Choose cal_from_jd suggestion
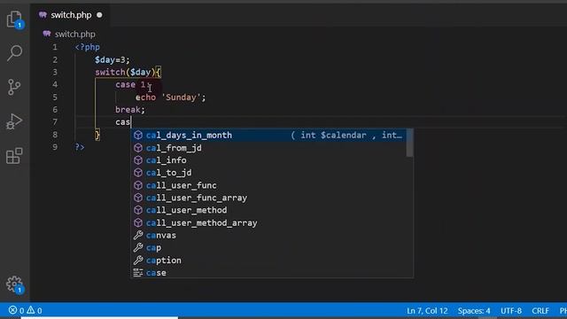The height and width of the screenshot is (319, 567). (x=268, y=148)
